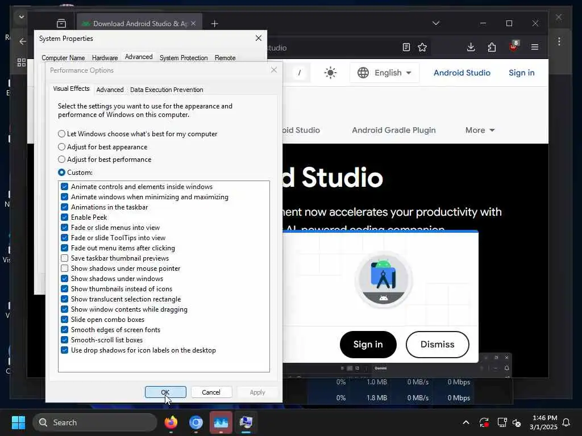Image resolution: width=582 pixels, height=436 pixels.
Task: Open the English language dropdown
Action: (385, 73)
